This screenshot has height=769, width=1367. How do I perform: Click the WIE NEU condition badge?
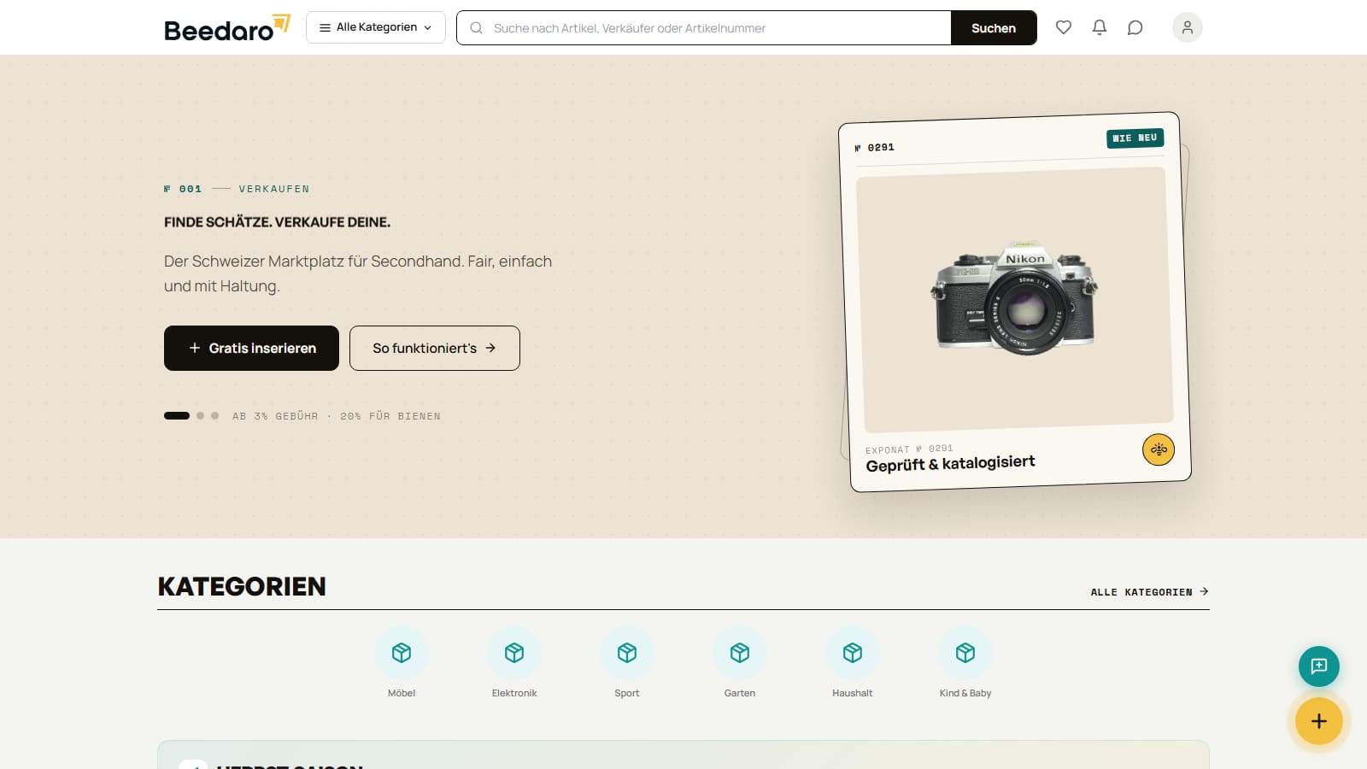[1135, 138]
